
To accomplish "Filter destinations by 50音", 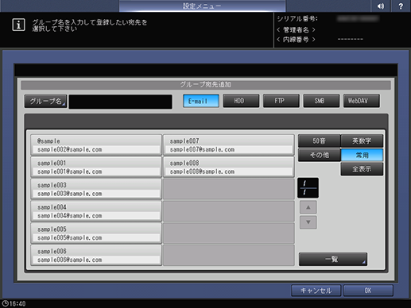I will (319, 141).
